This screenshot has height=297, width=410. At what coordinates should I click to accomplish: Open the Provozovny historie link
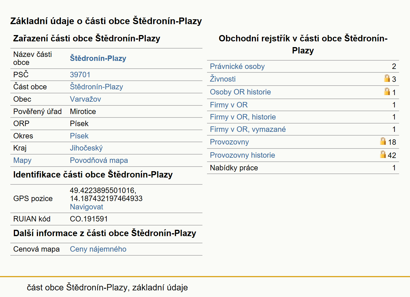[x=242, y=155]
